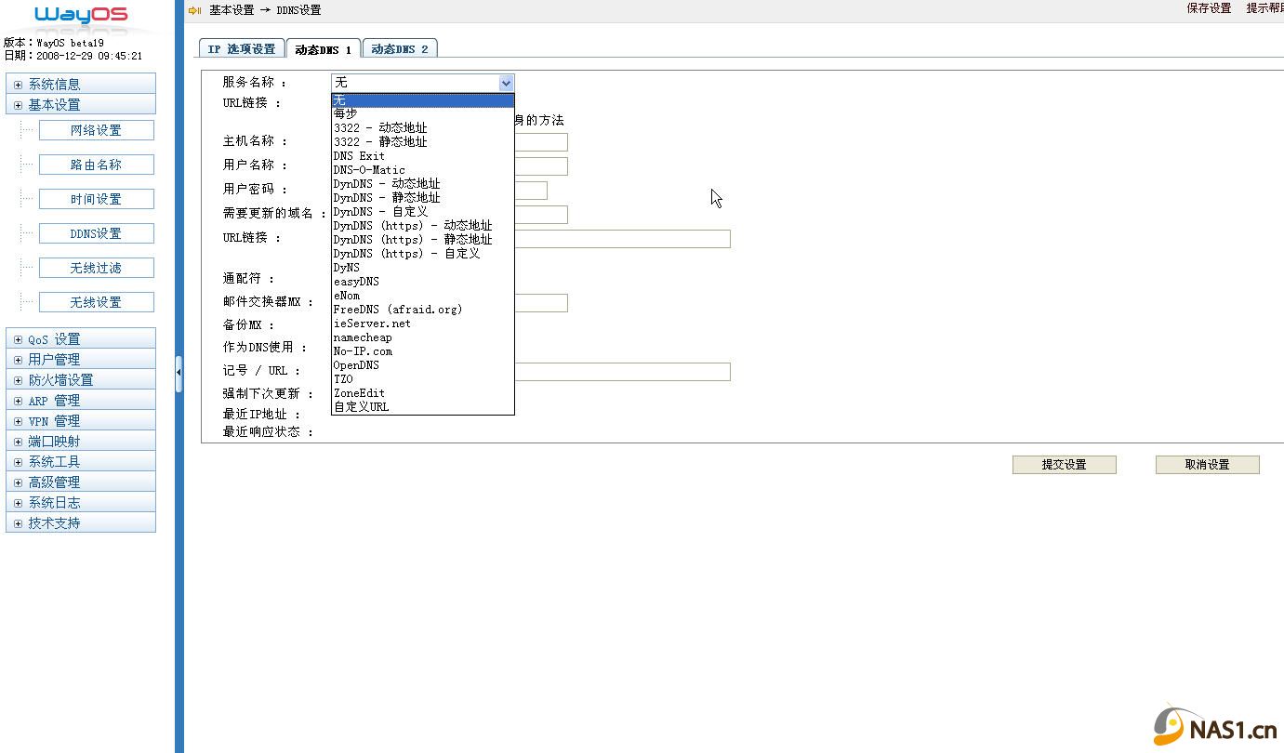The width and height of the screenshot is (1284, 753).
Task: Select TZO service
Action: tap(423, 378)
